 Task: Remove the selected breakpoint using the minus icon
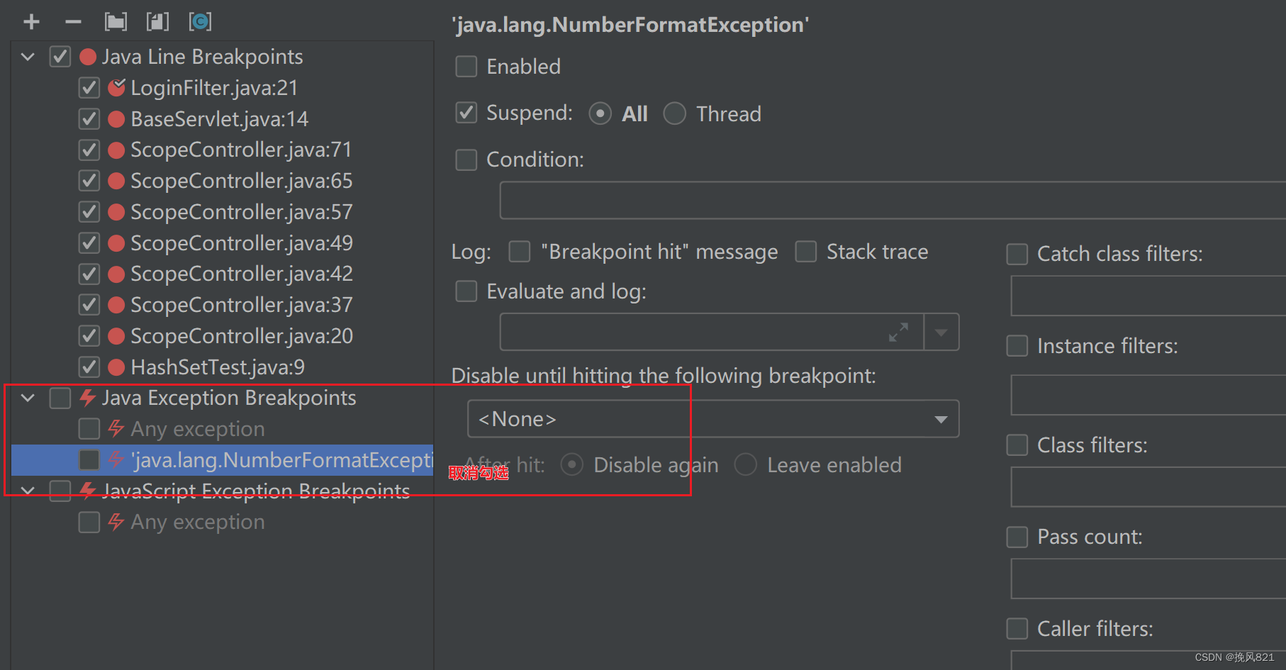click(73, 21)
